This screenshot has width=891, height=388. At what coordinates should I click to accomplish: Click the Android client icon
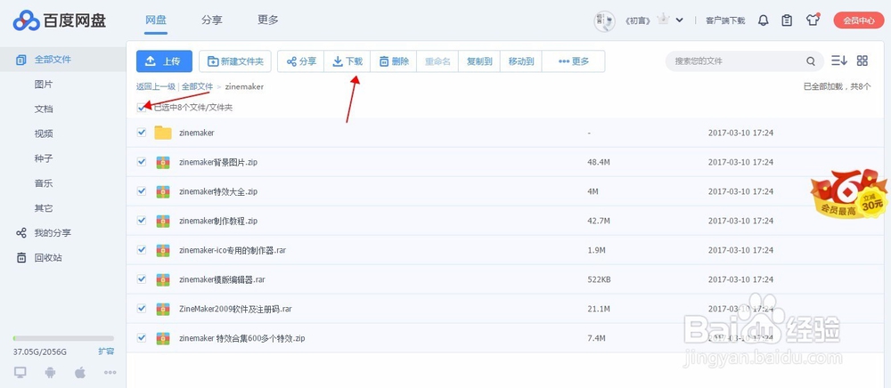click(x=50, y=373)
